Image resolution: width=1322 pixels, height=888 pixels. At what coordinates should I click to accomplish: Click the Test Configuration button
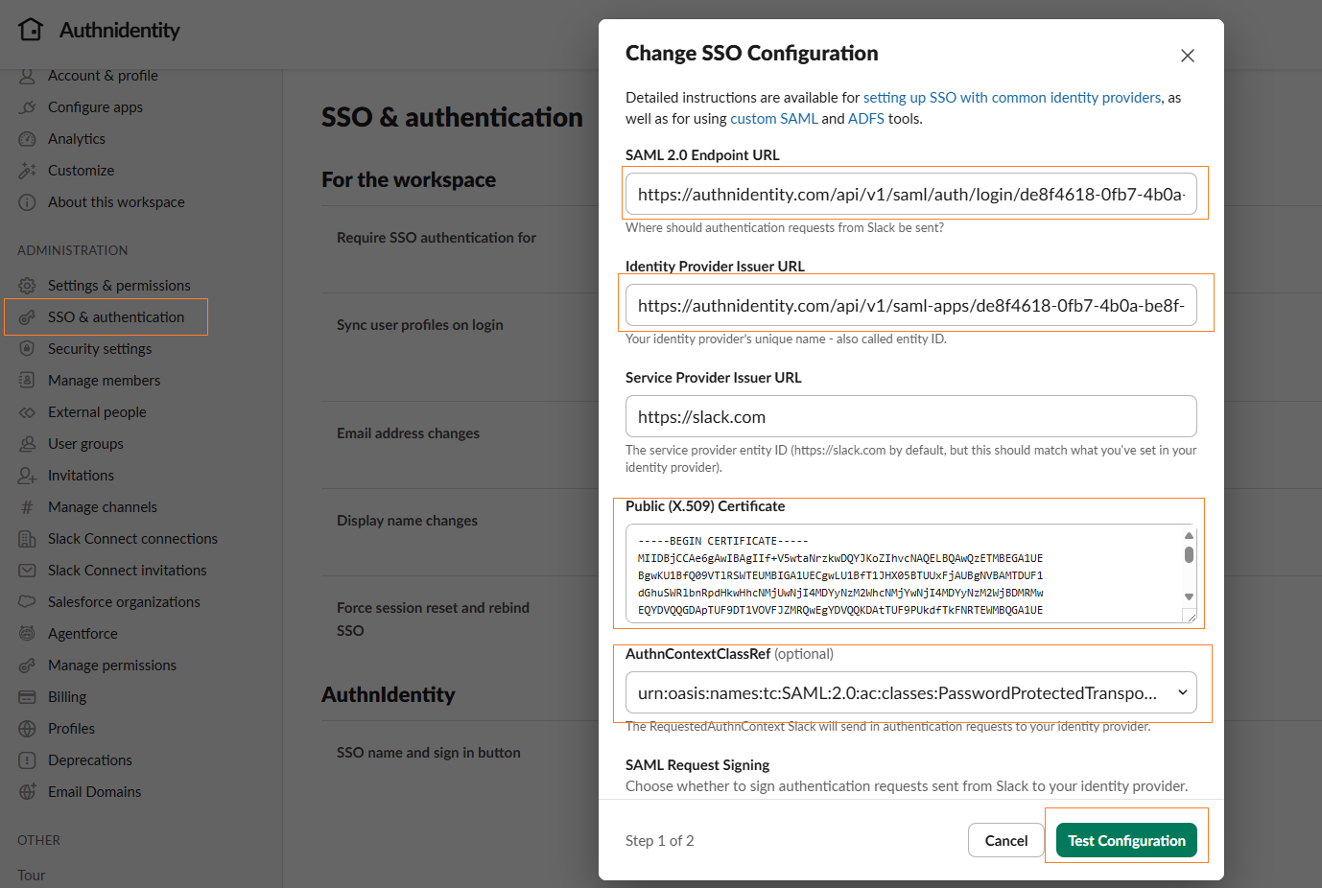coord(1126,841)
